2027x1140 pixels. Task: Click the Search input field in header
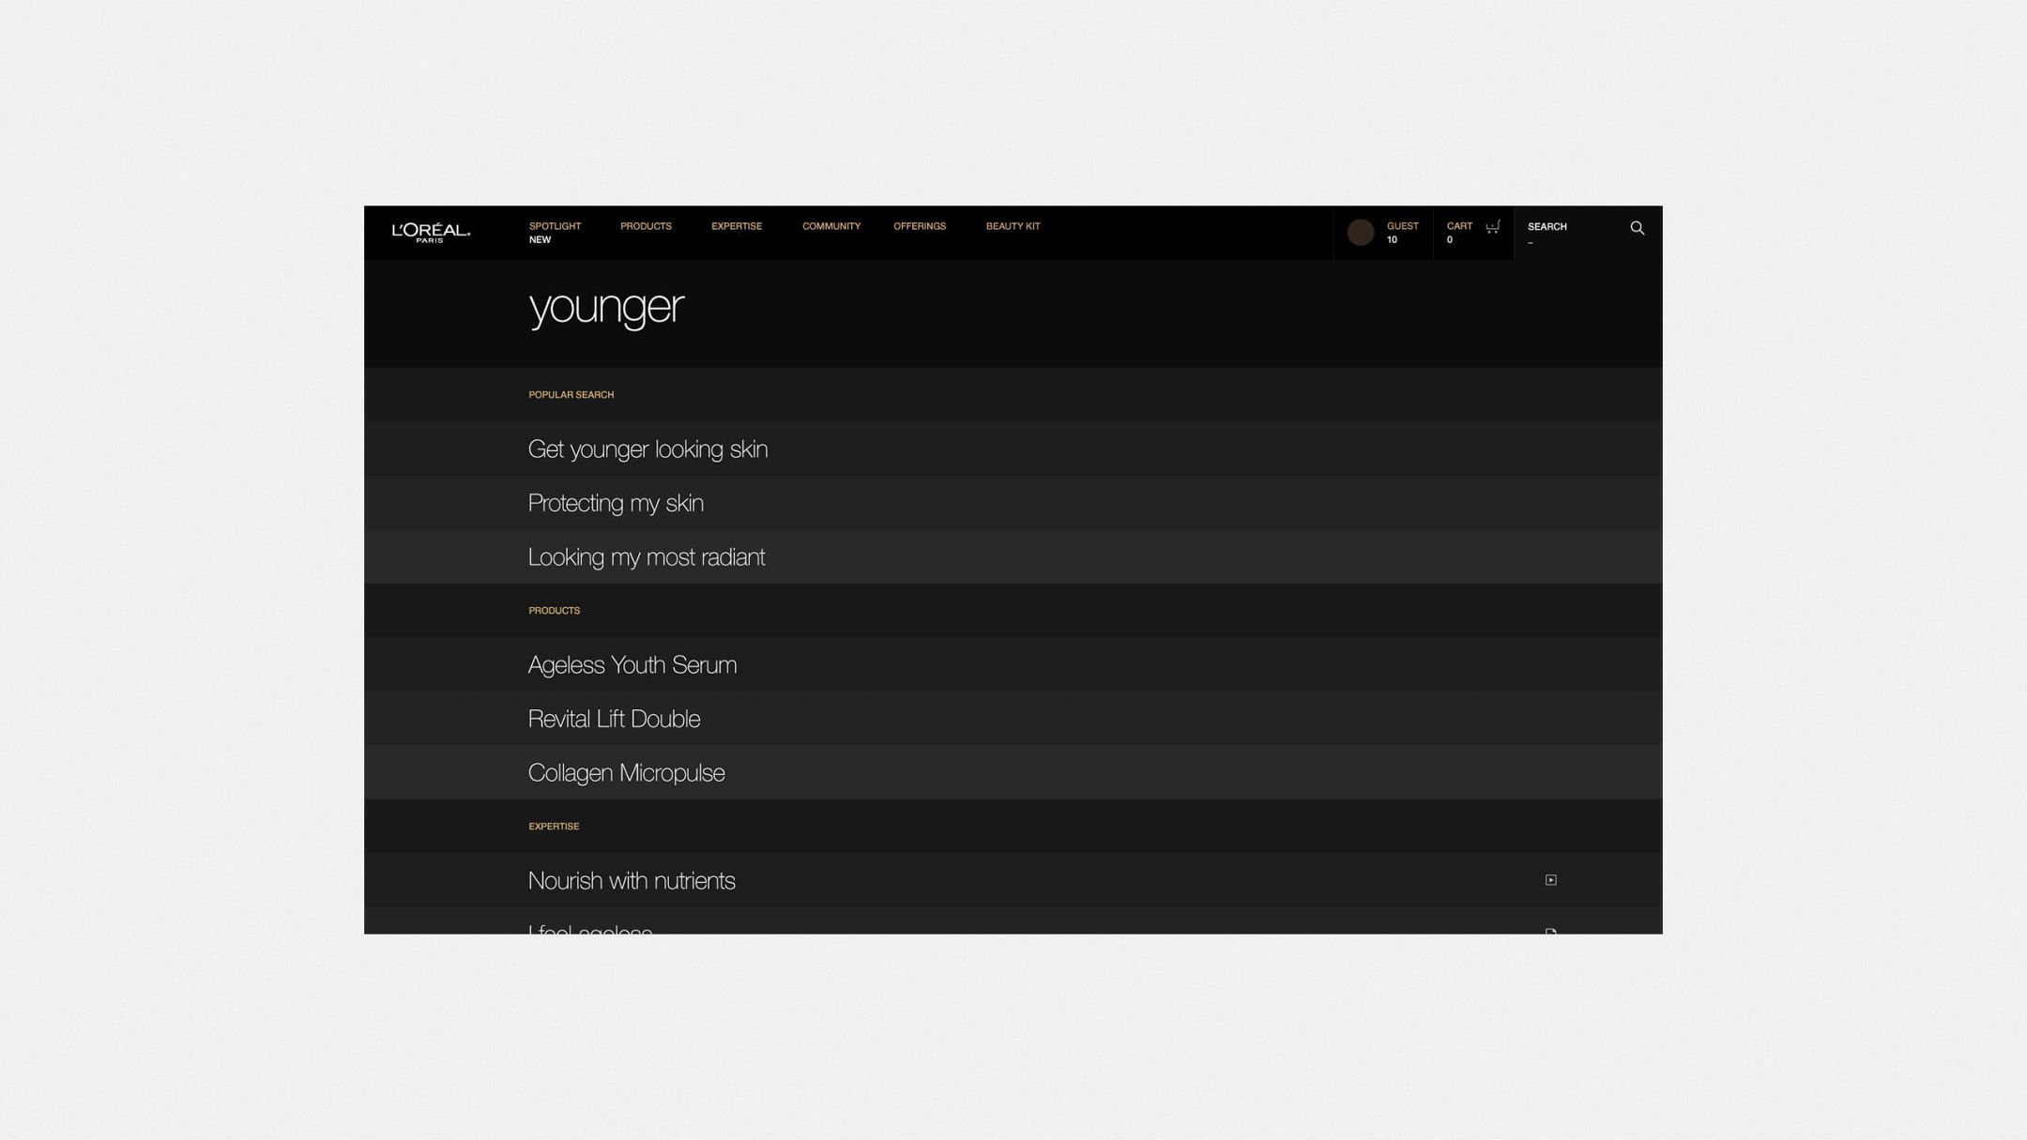coord(1574,234)
